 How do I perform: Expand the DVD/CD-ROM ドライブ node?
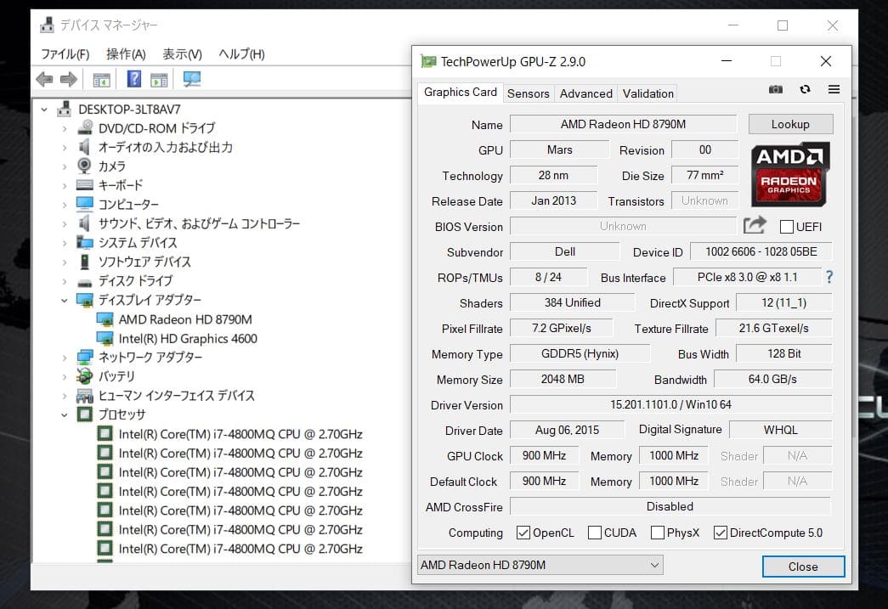65,128
